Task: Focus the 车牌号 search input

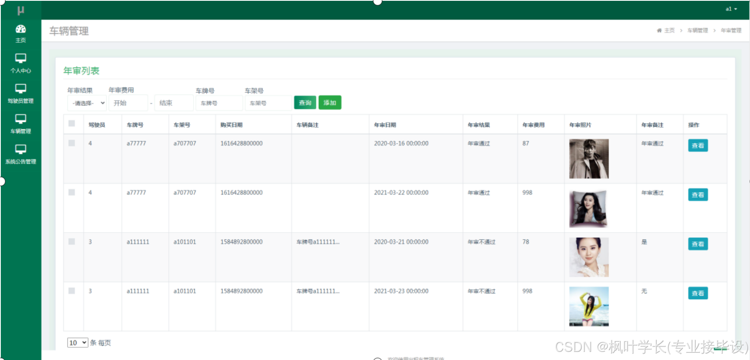Action: (x=219, y=103)
